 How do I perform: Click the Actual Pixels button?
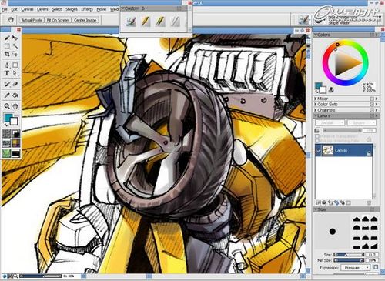(x=32, y=20)
